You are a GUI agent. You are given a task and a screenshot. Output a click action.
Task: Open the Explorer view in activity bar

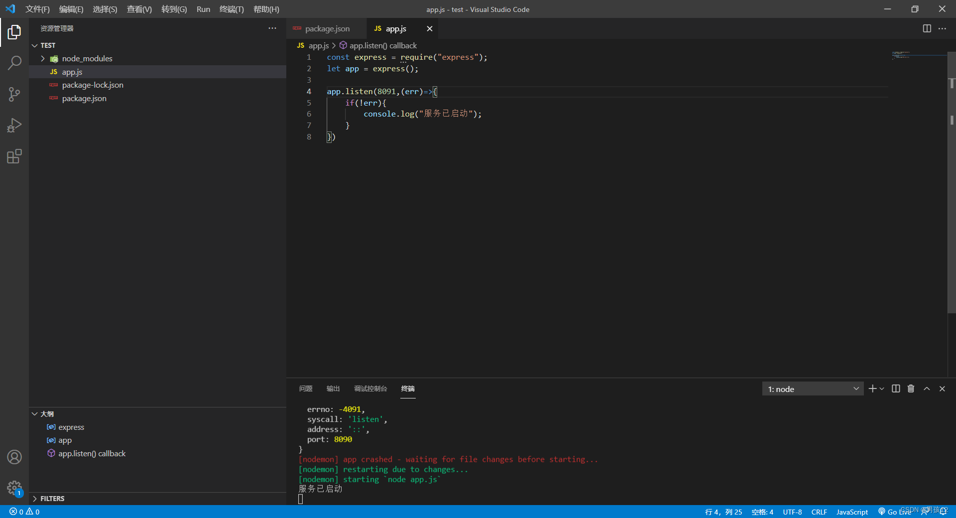14,32
